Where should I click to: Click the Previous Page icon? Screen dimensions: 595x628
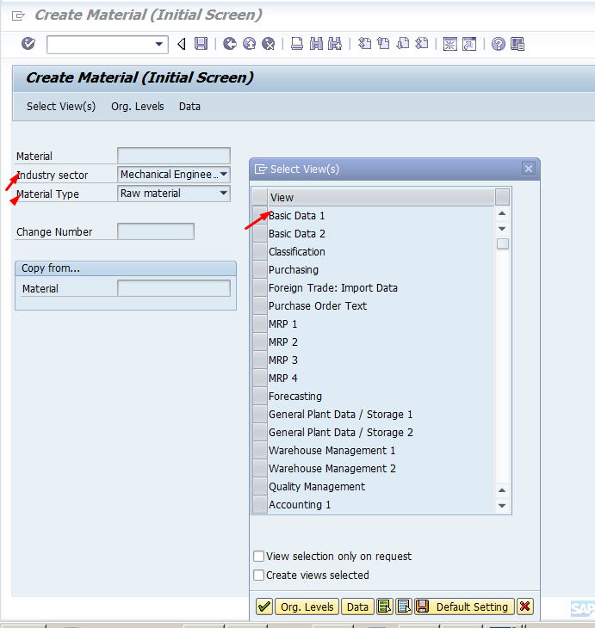pos(383,43)
